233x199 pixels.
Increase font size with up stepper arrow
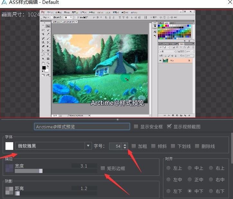click(x=125, y=145)
